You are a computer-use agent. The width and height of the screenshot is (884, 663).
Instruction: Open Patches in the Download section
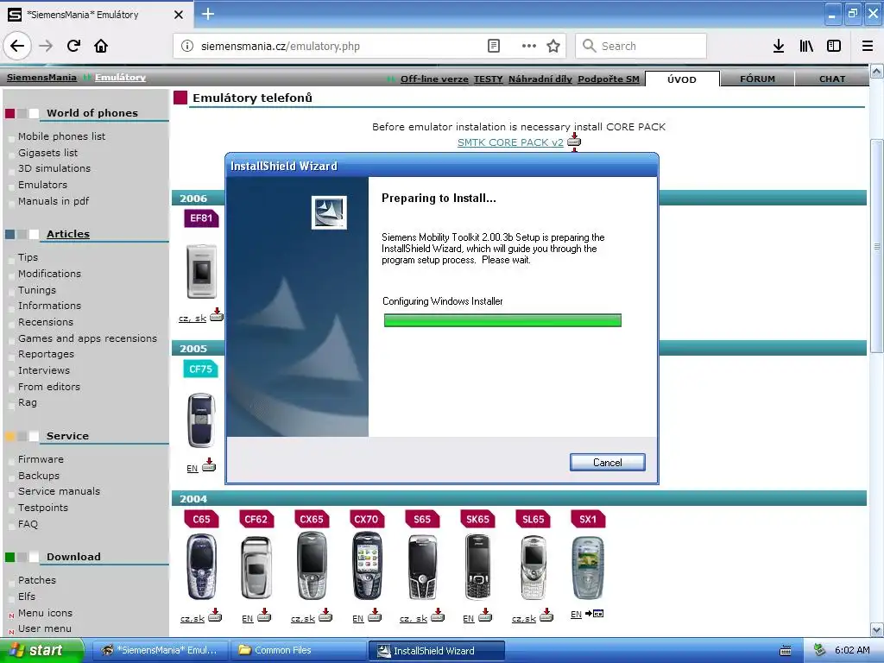click(37, 579)
